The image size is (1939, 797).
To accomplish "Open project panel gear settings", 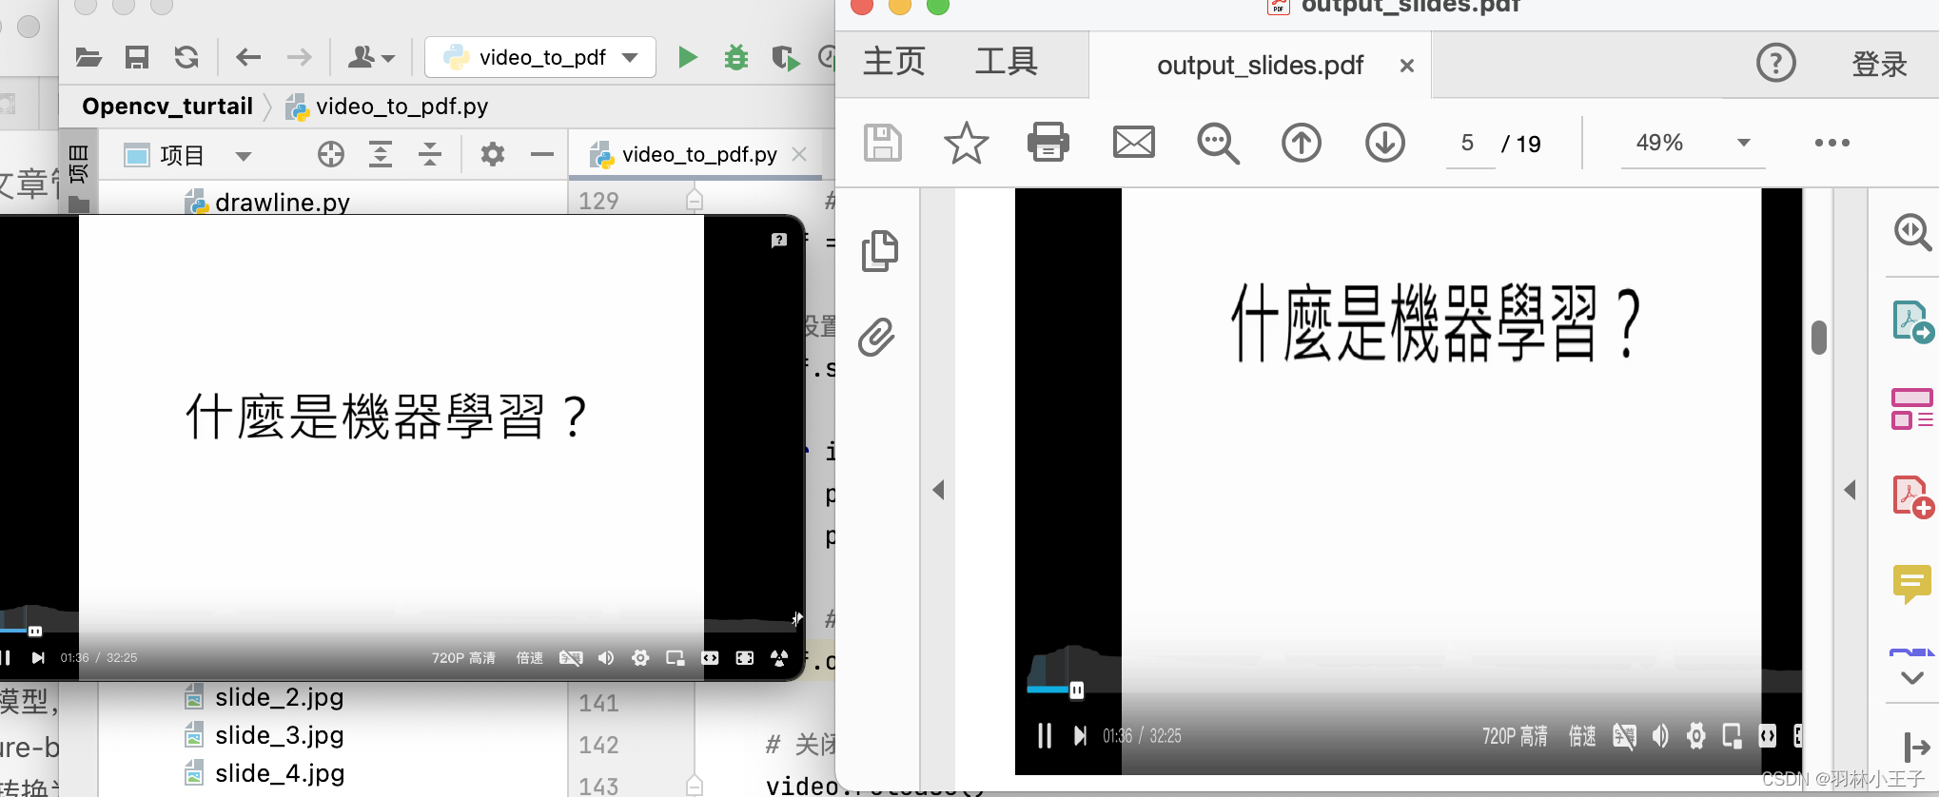I will (493, 154).
